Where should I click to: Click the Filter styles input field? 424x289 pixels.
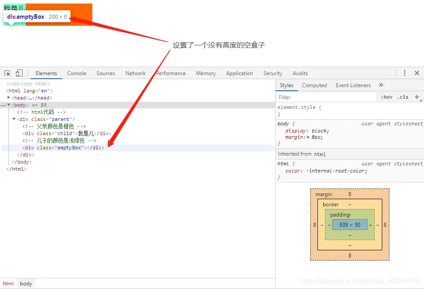[326, 97]
